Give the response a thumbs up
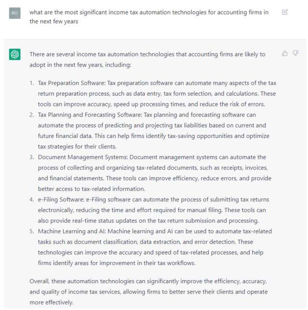 coord(285,53)
